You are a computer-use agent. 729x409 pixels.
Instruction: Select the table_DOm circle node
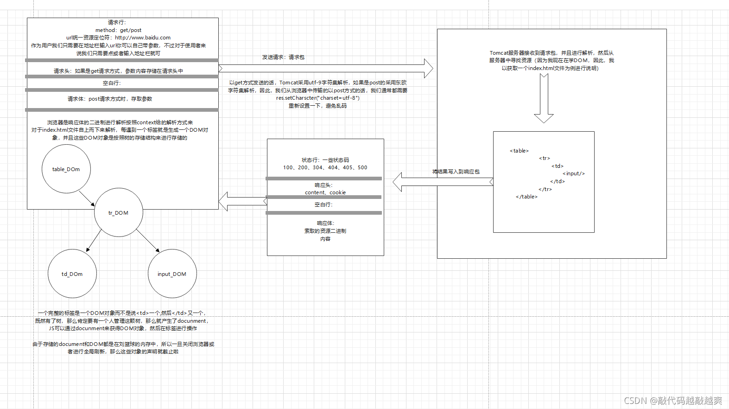66,169
